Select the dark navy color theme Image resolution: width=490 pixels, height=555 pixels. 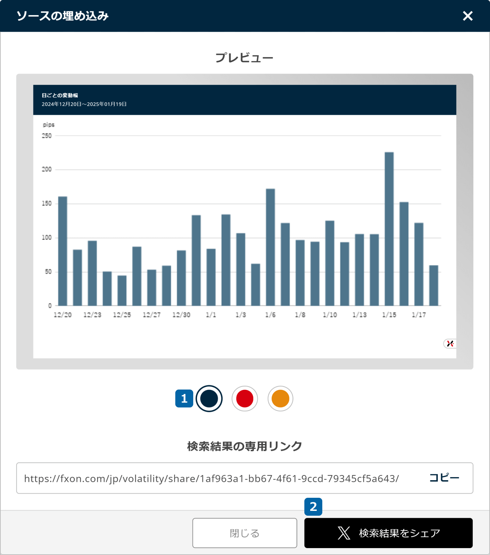pos(209,398)
